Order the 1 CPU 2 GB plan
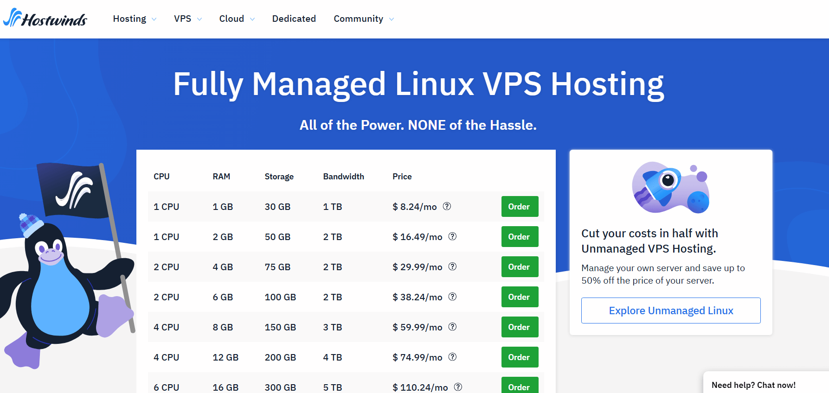Image resolution: width=829 pixels, height=393 pixels. 520,236
